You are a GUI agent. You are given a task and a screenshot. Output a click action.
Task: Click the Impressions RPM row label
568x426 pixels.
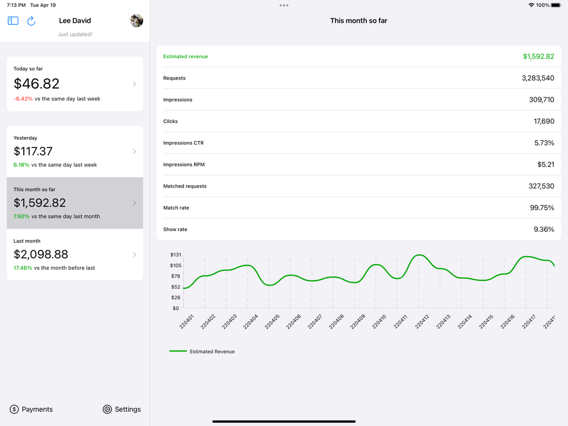tap(183, 165)
